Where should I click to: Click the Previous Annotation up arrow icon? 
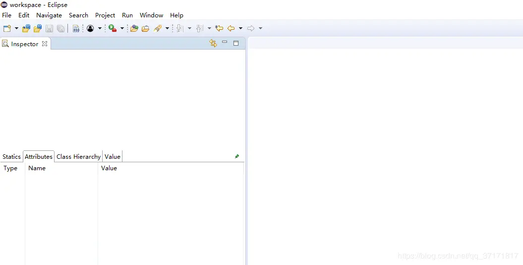tap(199, 28)
